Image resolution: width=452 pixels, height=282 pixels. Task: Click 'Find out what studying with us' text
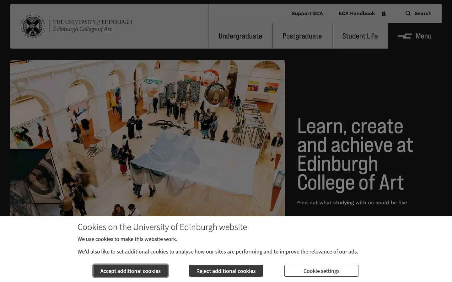(352, 202)
